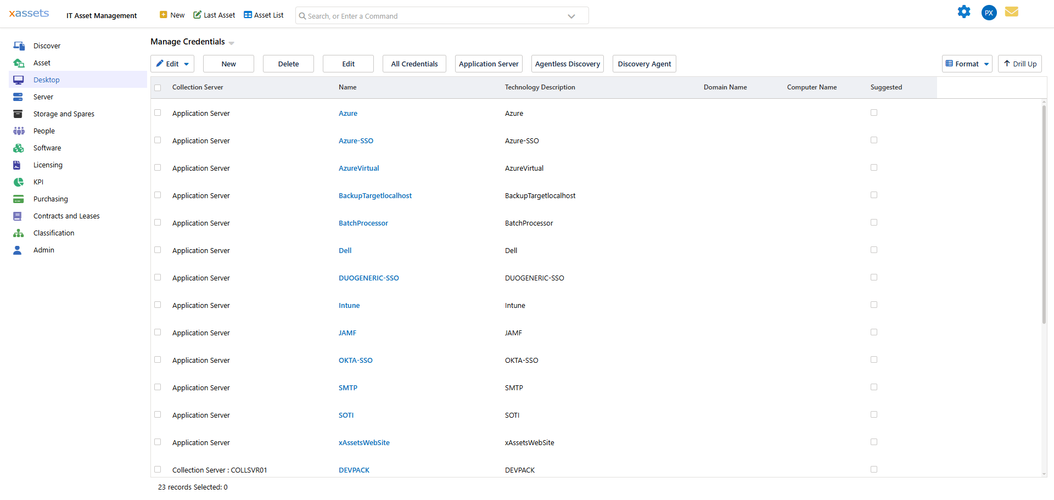Image resolution: width=1054 pixels, height=500 pixels.
Task: Click the Last Asset toolbar item
Action: 214,15
